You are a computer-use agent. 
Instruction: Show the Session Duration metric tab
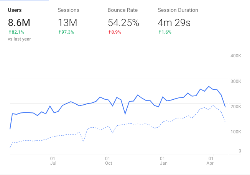178,10
